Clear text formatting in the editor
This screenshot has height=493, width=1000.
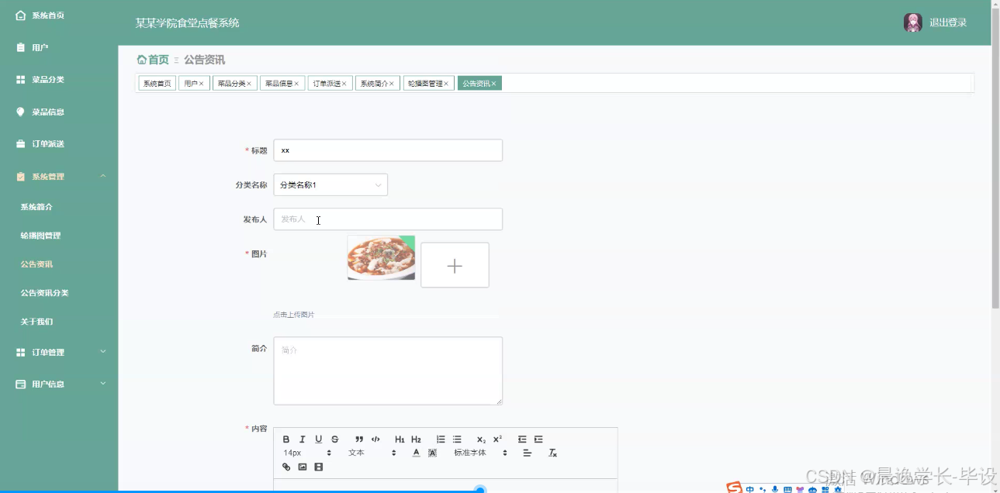tap(552, 453)
